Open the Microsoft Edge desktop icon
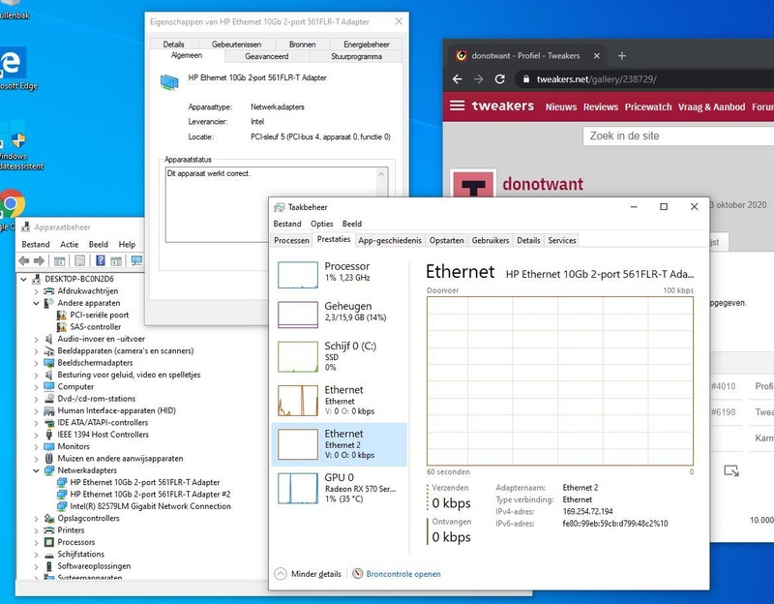The height and width of the screenshot is (604, 774). (14, 69)
